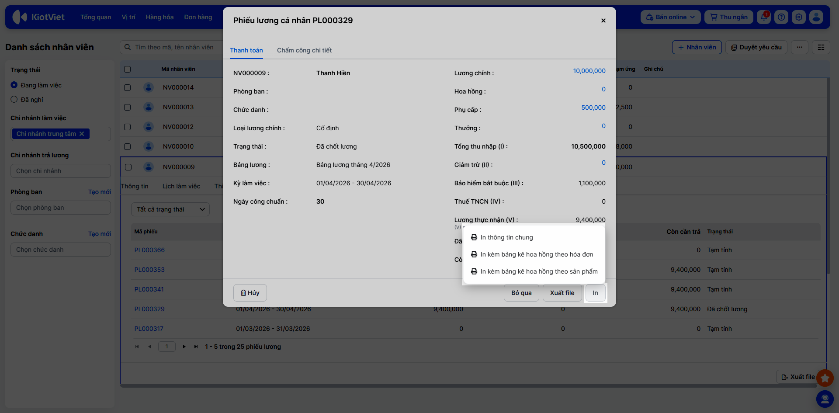Open the user account avatar menu
Viewport: 839px width, 413px height.
click(x=816, y=17)
